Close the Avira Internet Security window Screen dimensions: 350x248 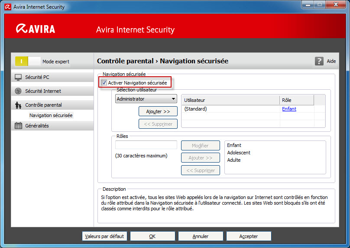336,4
